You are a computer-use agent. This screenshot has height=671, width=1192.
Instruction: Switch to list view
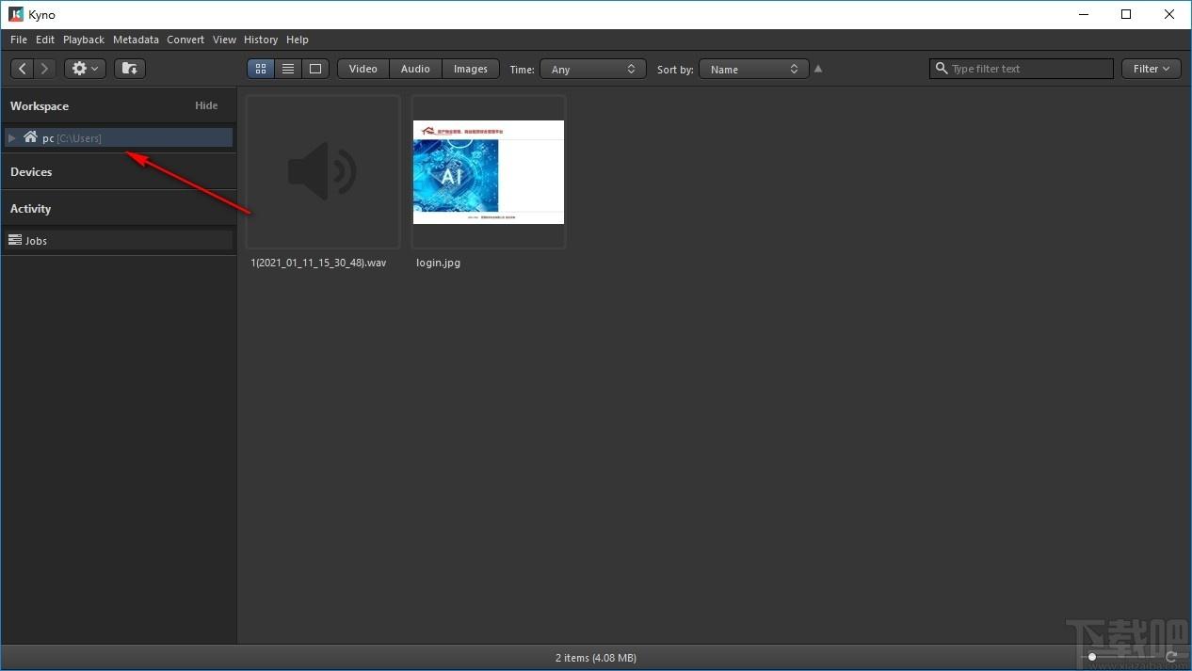click(288, 69)
